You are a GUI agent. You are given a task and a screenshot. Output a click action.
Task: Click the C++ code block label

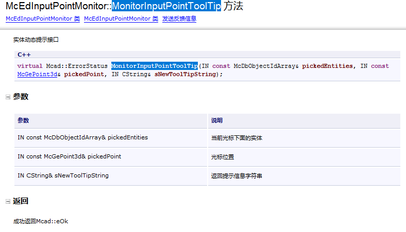coord(24,55)
